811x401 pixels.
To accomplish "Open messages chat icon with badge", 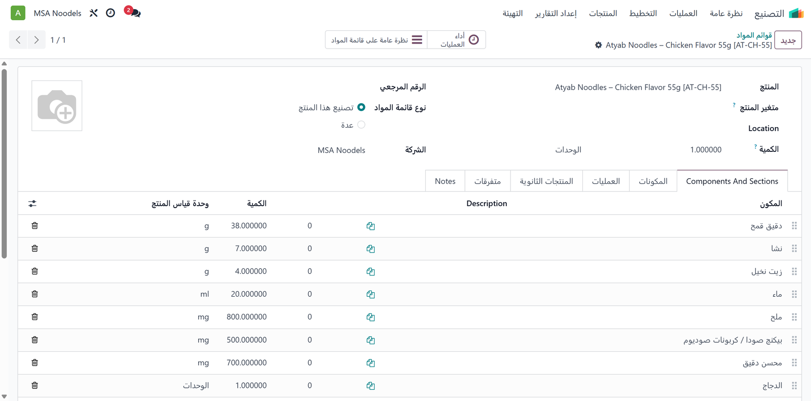I will [133, 12].
